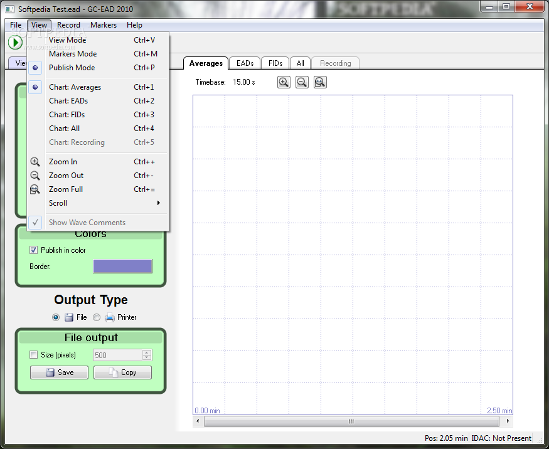Image resolution: width=549 pixels, height=449 pixels.
Task: Decrease size with the down stepper arrow
Action: 147,357
